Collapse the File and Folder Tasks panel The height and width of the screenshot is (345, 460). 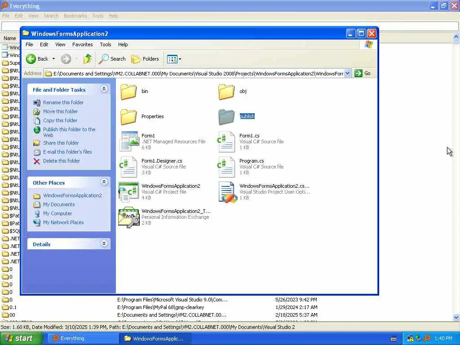104,89
